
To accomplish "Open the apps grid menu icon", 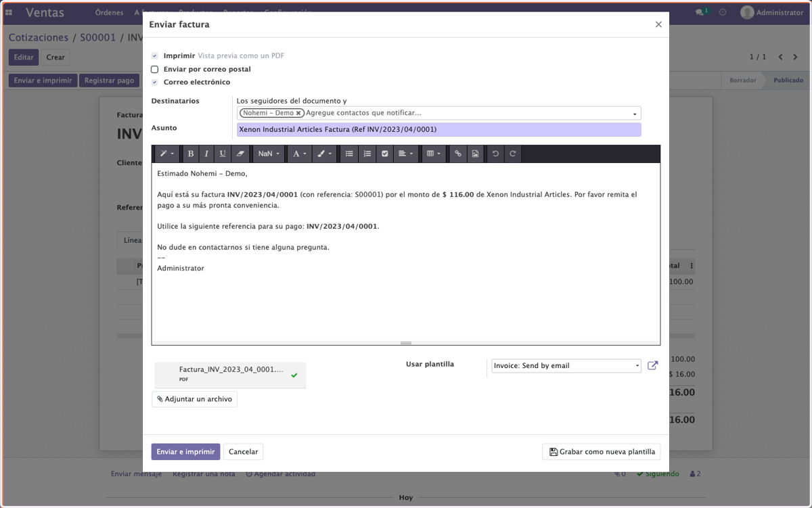I will (9, 13).
